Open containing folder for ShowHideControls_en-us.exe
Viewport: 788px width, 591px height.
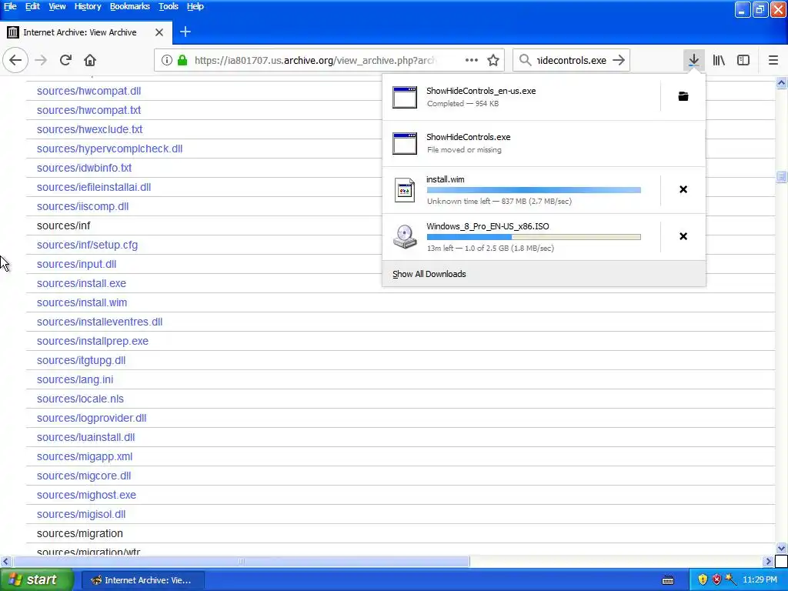tap(683, 96)
